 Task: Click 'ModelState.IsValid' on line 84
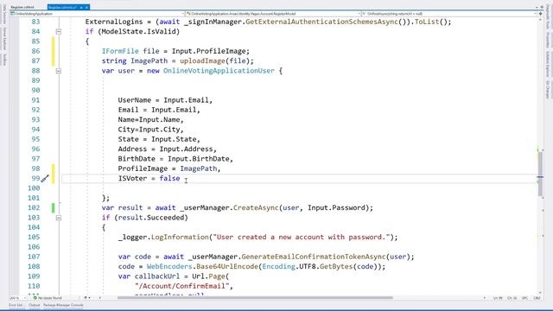[x=138, y=32]
